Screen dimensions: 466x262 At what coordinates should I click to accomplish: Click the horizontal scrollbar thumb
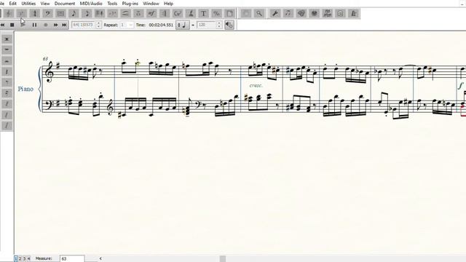point(223,259)
